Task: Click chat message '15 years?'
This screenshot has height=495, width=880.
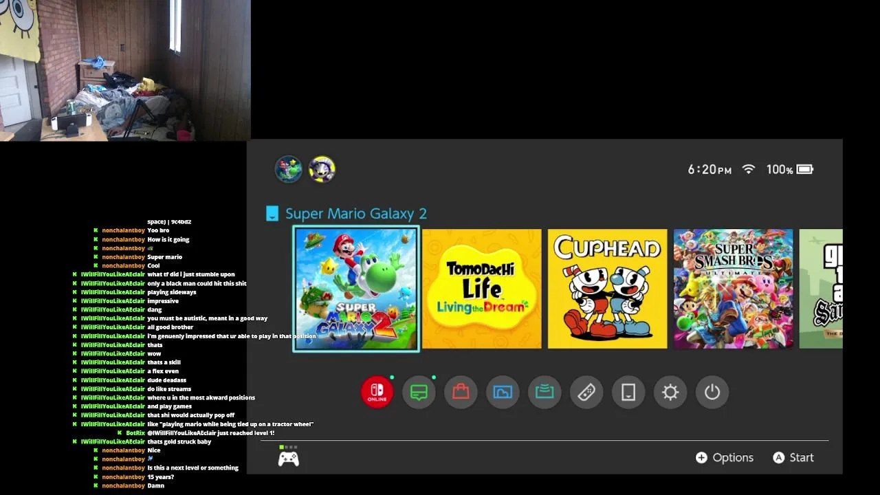Action: pos(161,477)
